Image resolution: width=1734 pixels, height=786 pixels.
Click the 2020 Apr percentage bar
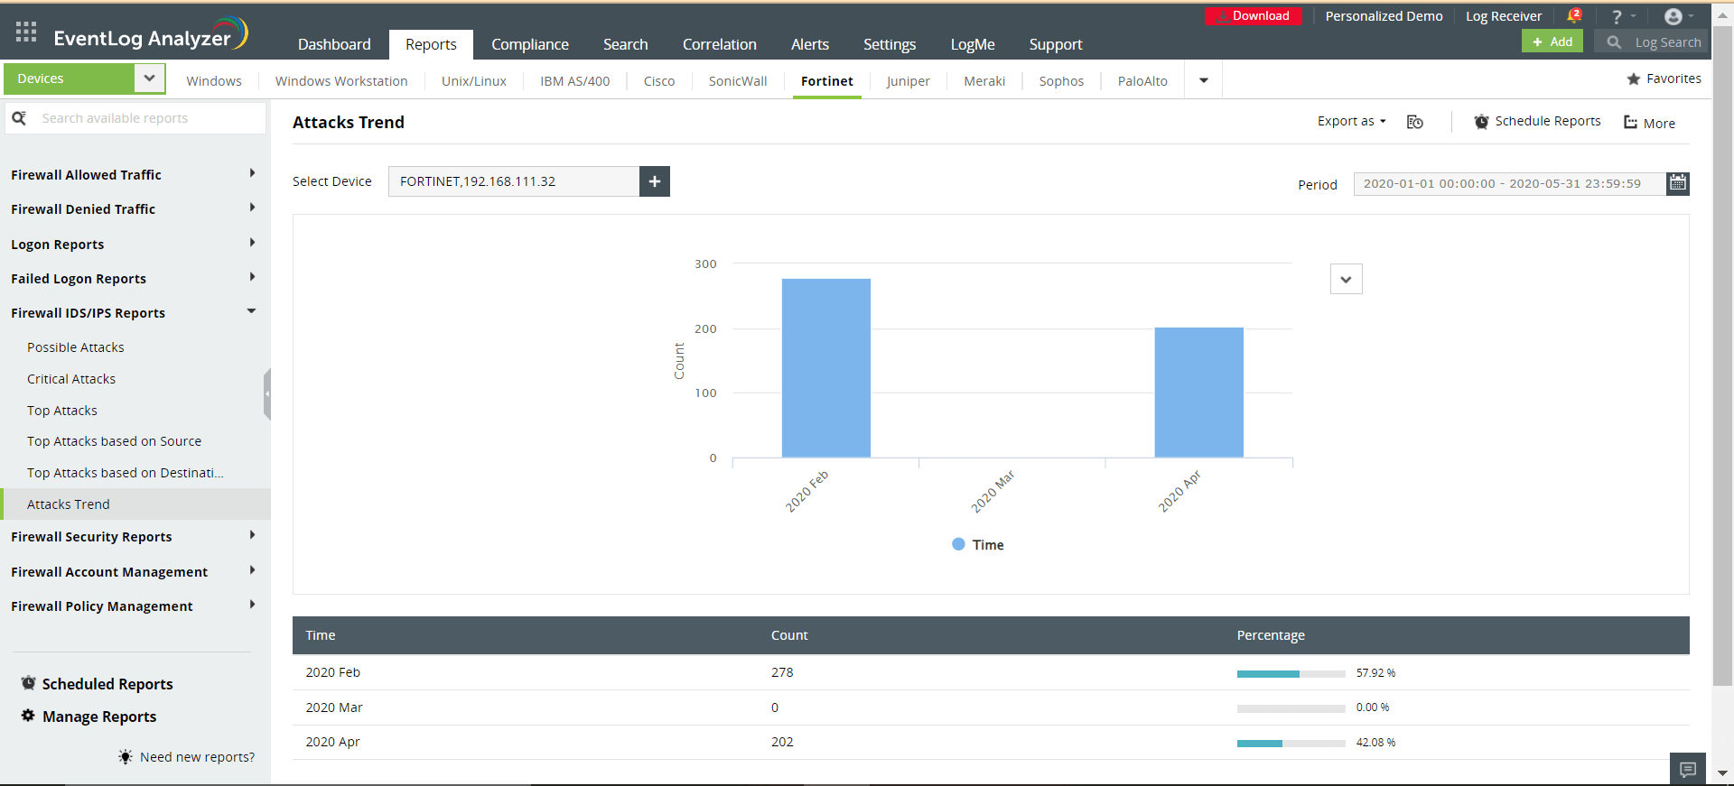tap(1291, 743)
